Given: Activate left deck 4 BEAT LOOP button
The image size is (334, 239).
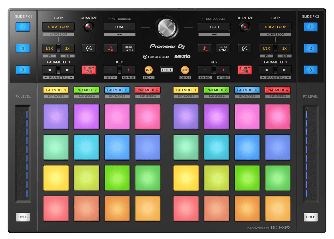Looking at the screenshot, I should [x=58, y=27].
